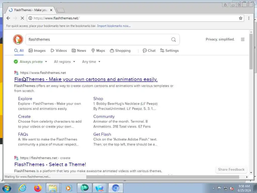This screenshot has height=193, width=257.
Task: Click the scroll right arrow on horizontal scrollbar
Action: (x=247, y=177)
